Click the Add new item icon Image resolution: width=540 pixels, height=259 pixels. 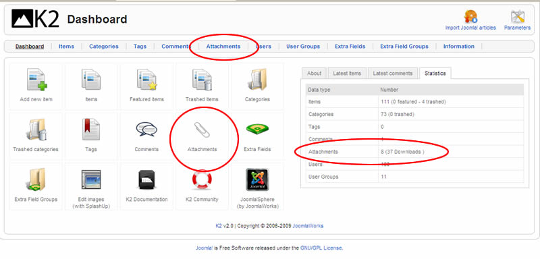click(x=36, y=80)
